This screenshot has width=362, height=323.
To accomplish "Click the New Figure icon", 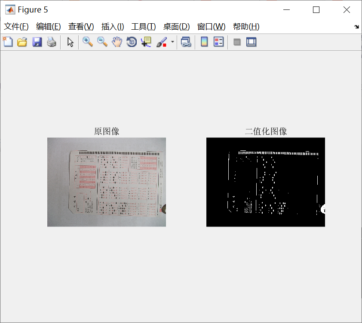I will (x=8, y=42).
